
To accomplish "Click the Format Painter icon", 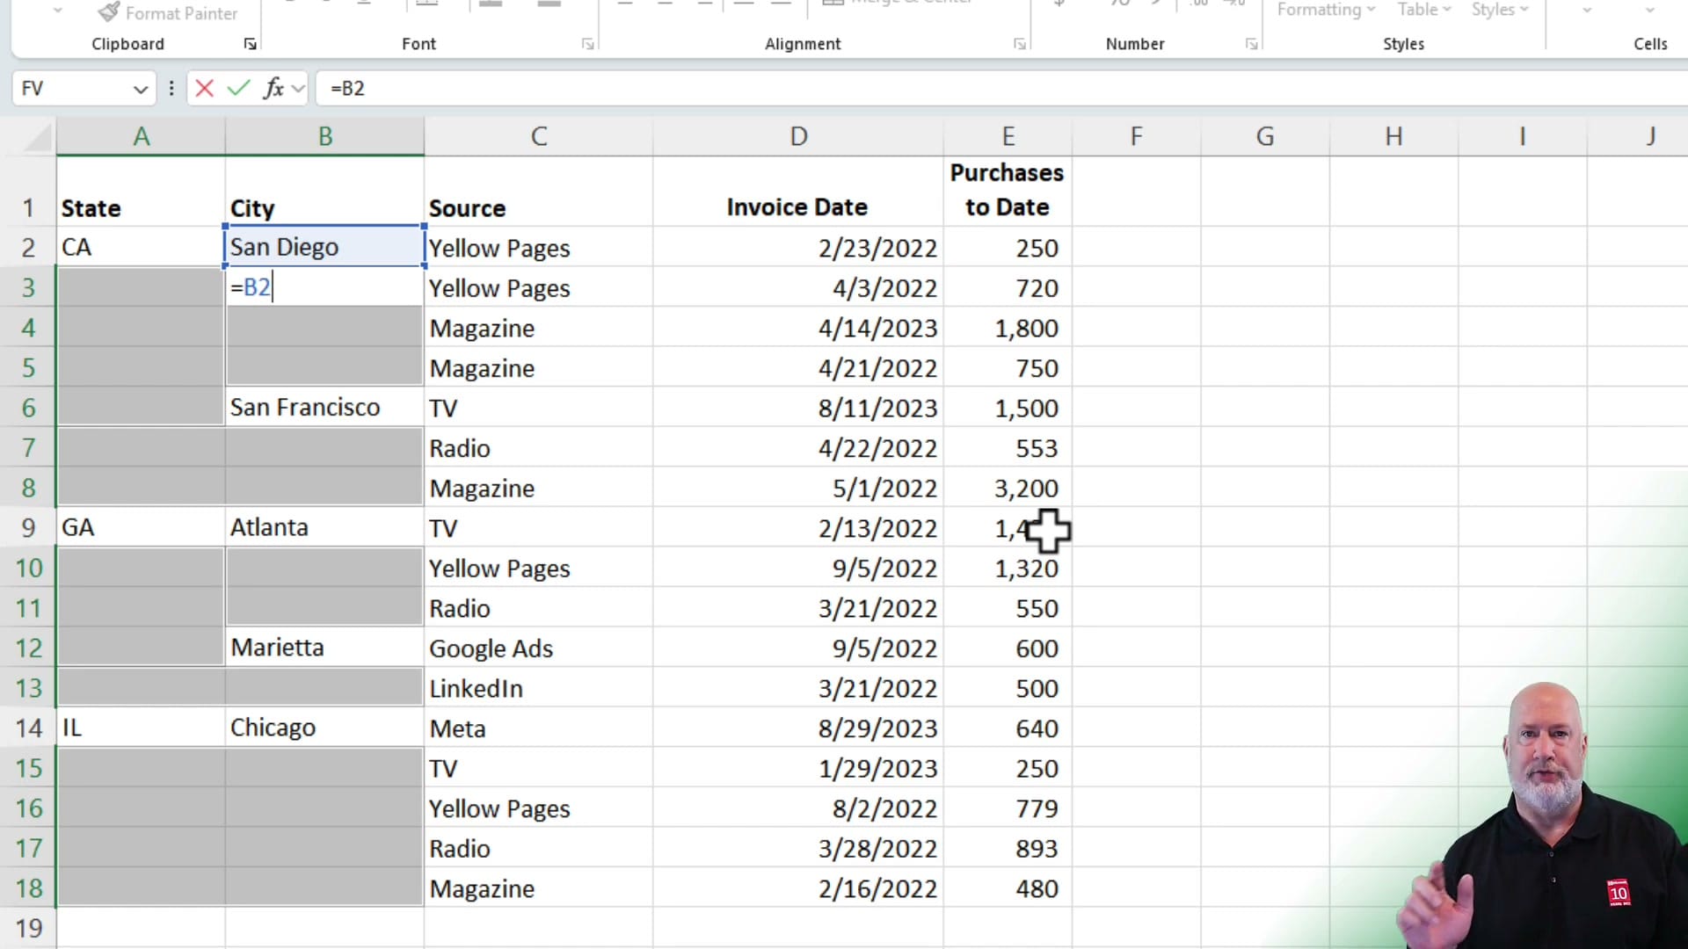I will 109,12.
